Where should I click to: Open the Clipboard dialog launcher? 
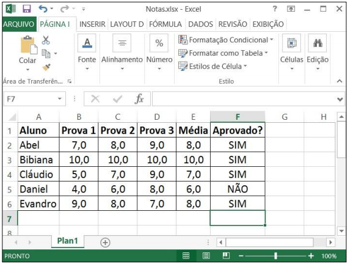pos(70,81)
